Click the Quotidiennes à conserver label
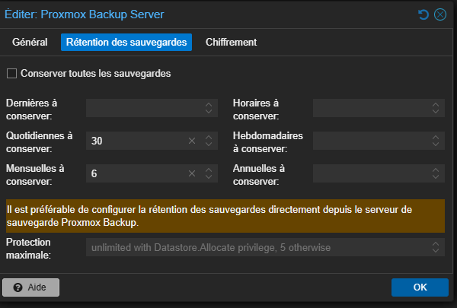Image resolution: width=457 pixels, height=308 pixels. 40,142
